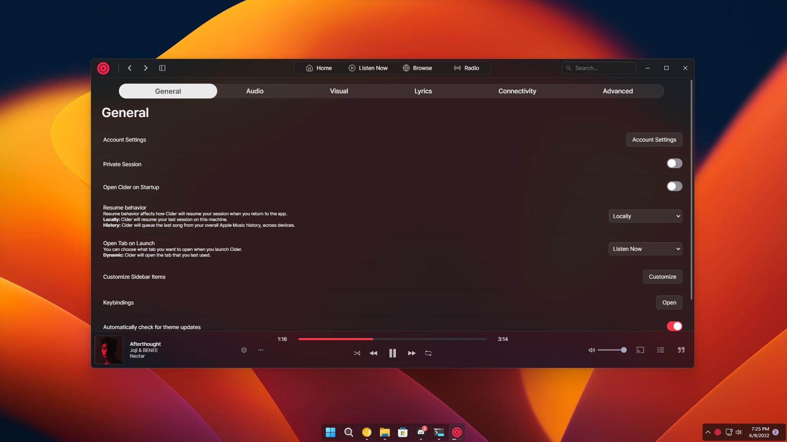Show lyrics with the quote icon
The image size is (787, 442).
pyautogui.click(x=681, y=350)
